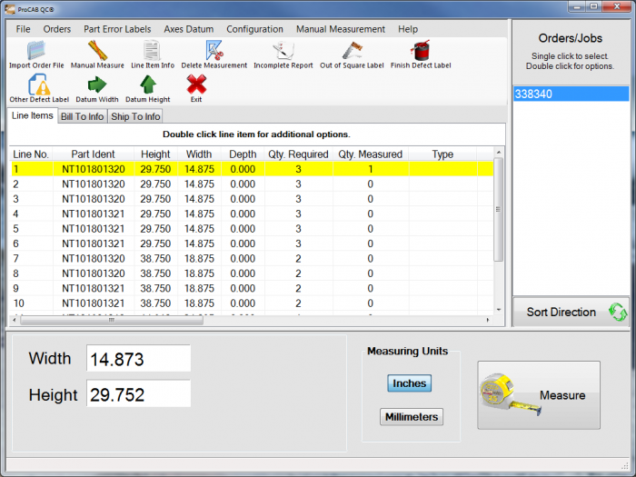Open the Incomplete Report
This screenshot has height=477, width=636.
coord(283,51)
